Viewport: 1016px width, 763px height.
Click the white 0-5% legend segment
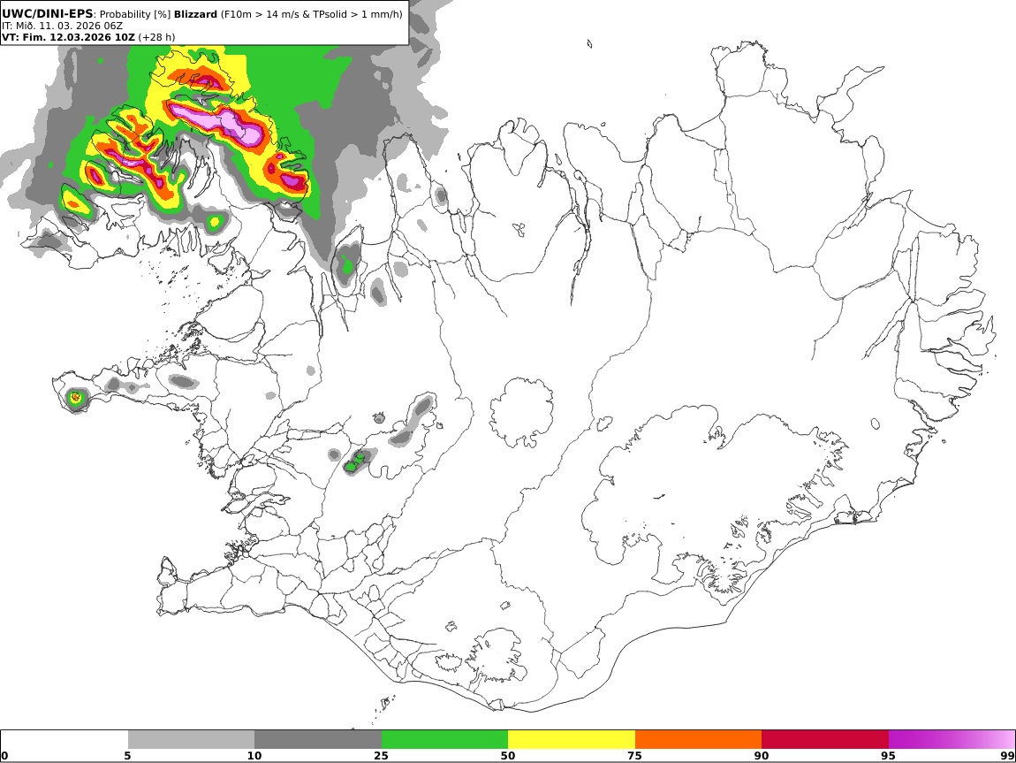coord(64,740)
